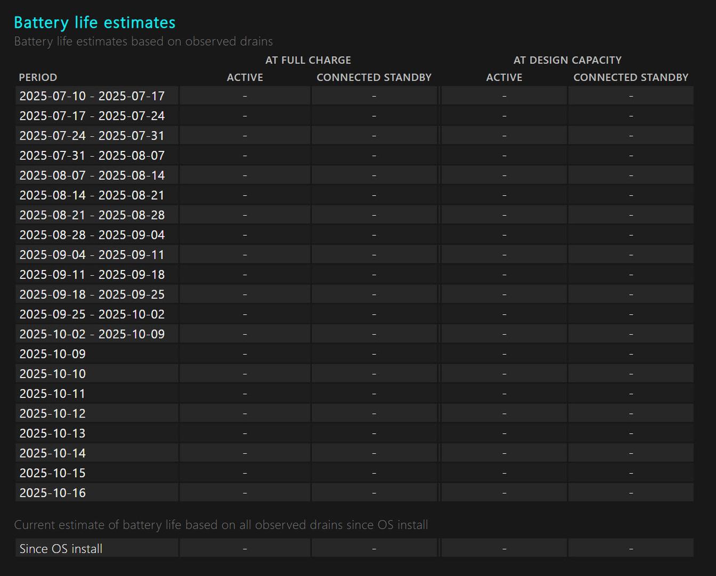Click the "based on observed drains" subtitle text
The width and height of the screenshot is (716, 576).
[143, 42]
